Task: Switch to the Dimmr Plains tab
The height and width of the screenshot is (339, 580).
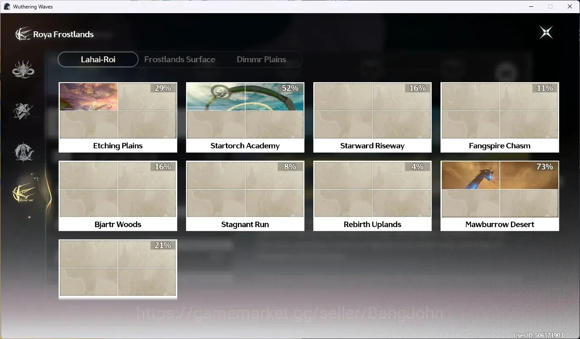Action: (x=261, y=59)
